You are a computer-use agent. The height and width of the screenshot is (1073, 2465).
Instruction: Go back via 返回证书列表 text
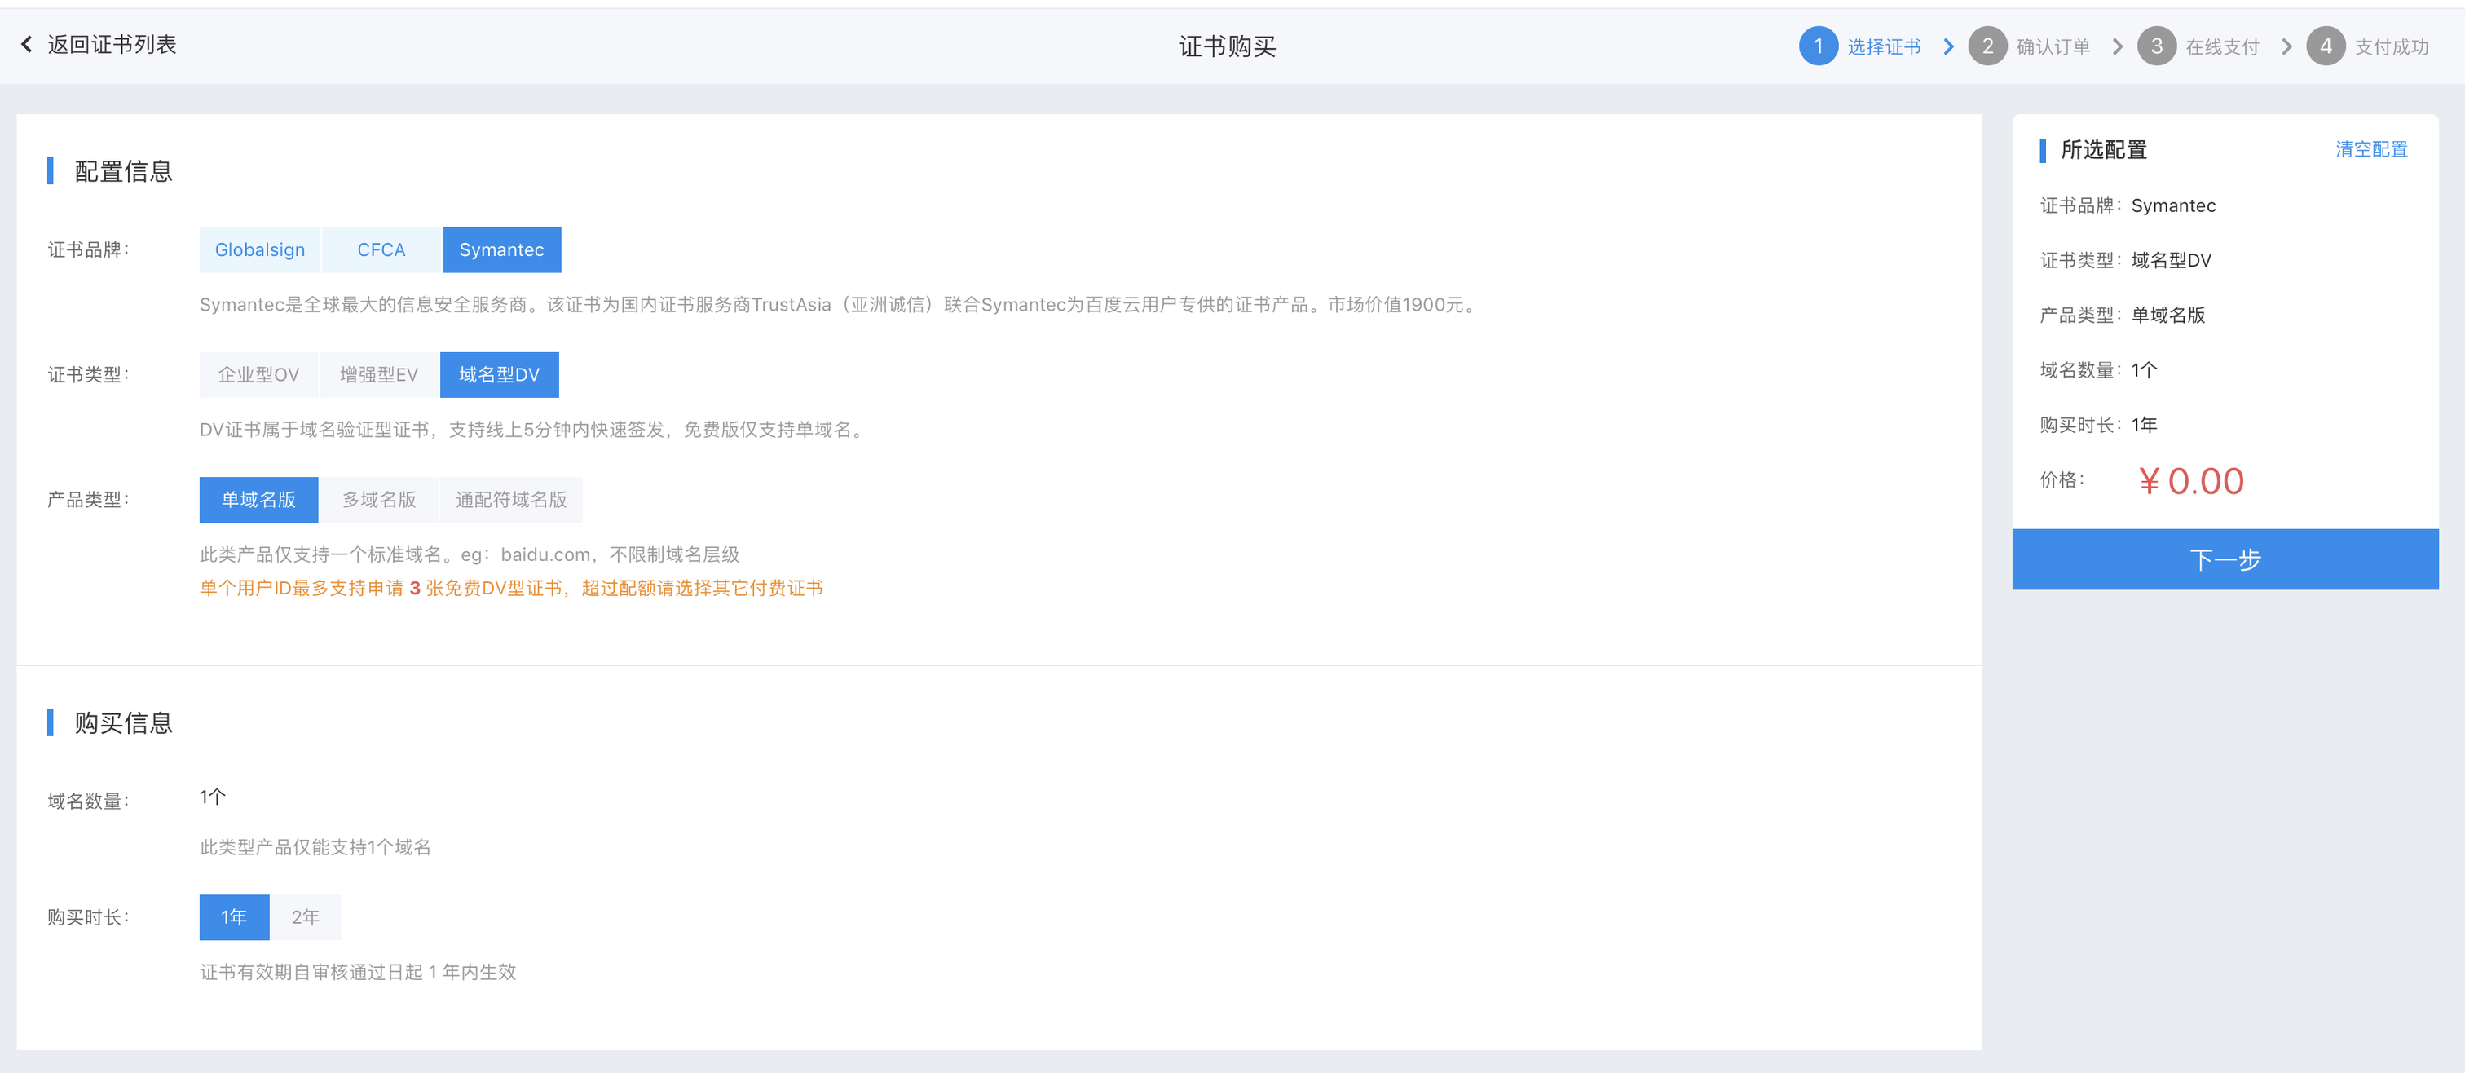[x=112, y=44]
